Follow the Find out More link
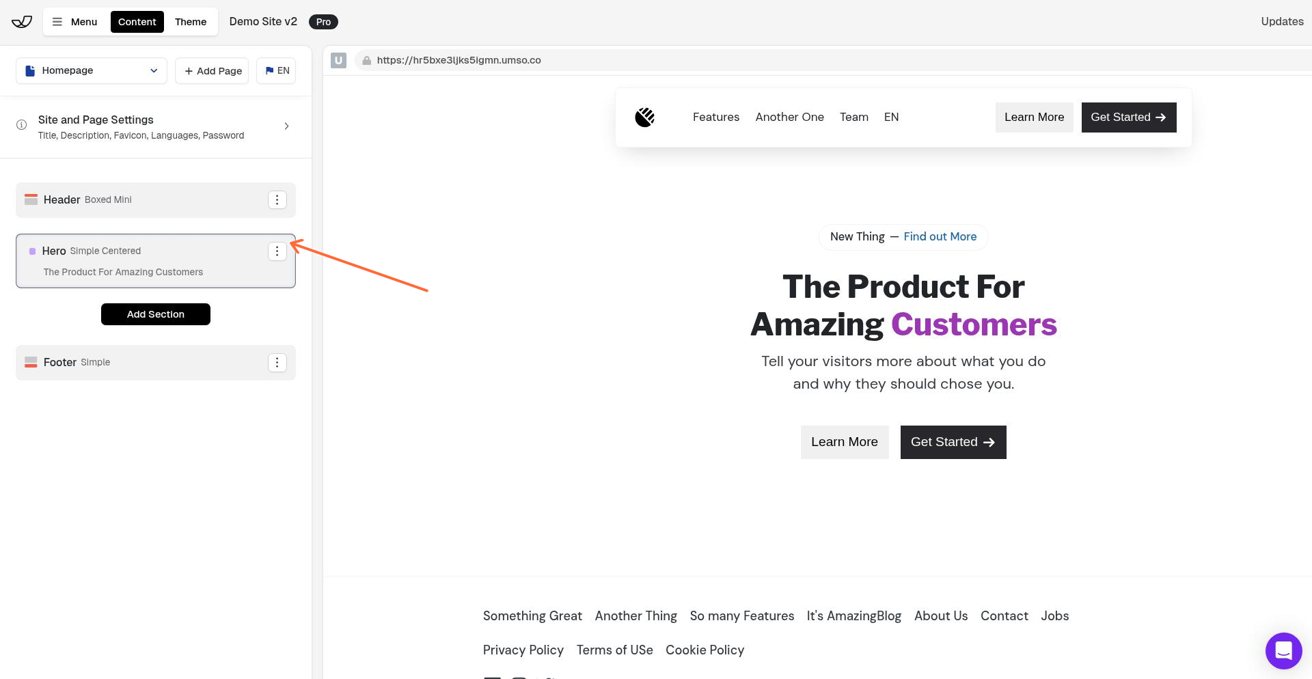 (940, 236)
